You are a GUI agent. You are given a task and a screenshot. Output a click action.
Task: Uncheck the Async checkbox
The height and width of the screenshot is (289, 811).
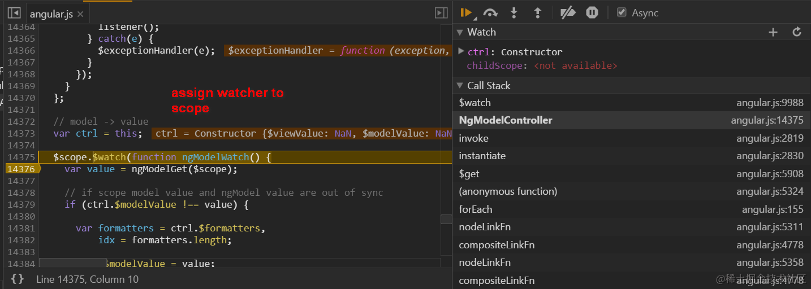(x=622, y=12)
